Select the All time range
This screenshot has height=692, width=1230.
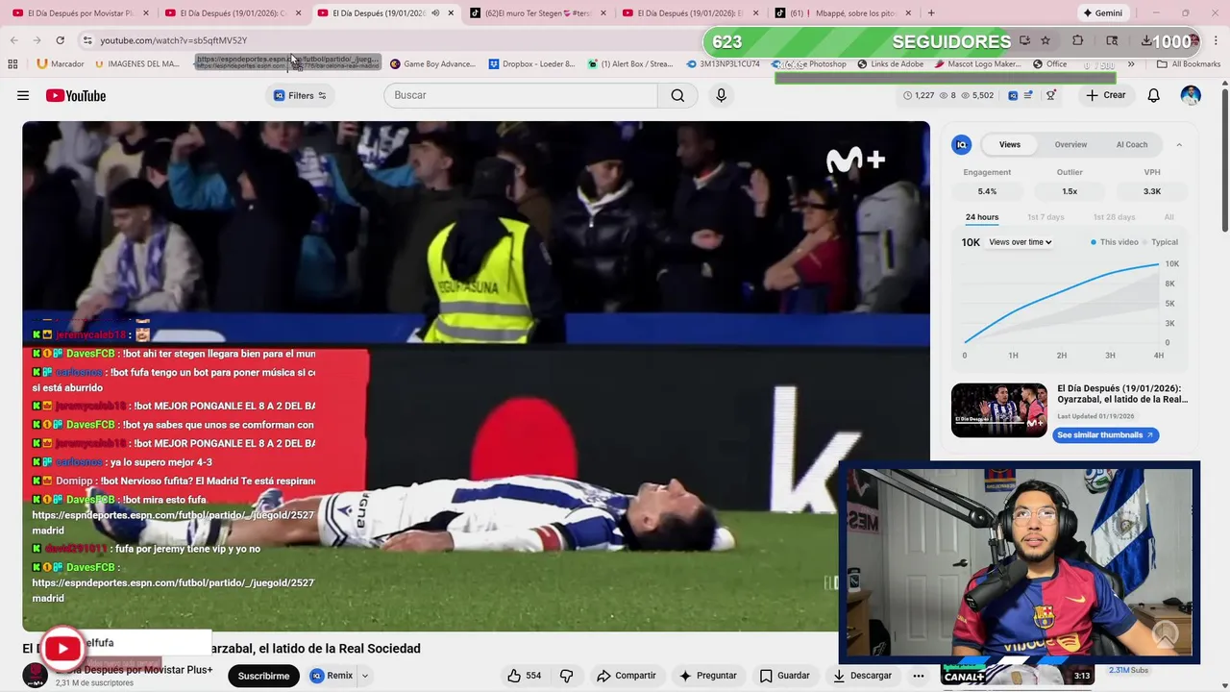[1168, 217]
